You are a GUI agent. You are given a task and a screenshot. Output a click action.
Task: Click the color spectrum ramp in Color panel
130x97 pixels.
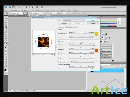[x=109, y=26]
